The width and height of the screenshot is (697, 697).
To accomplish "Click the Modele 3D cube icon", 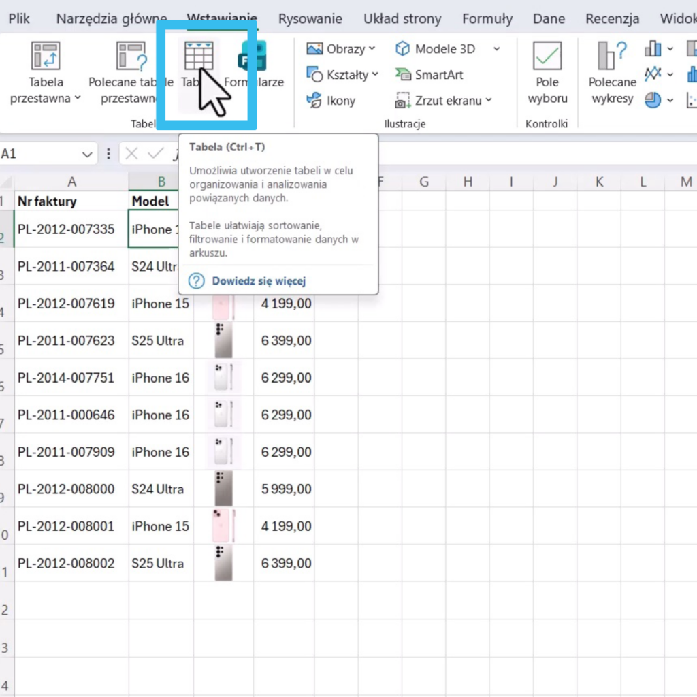I will [x=403, y=49].
